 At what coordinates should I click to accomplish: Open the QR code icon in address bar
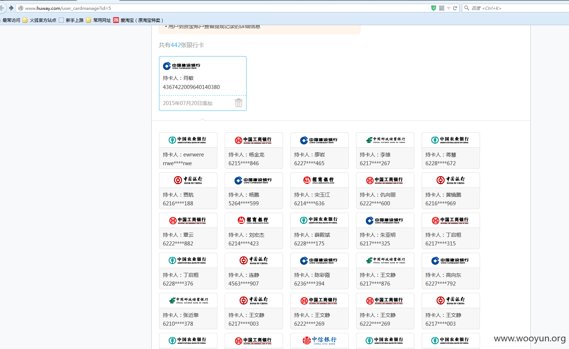coord(442,8)
